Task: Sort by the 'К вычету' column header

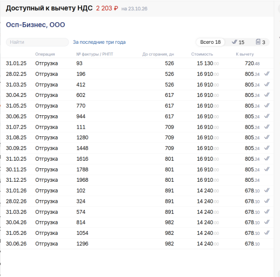Action: coord(245,54)
